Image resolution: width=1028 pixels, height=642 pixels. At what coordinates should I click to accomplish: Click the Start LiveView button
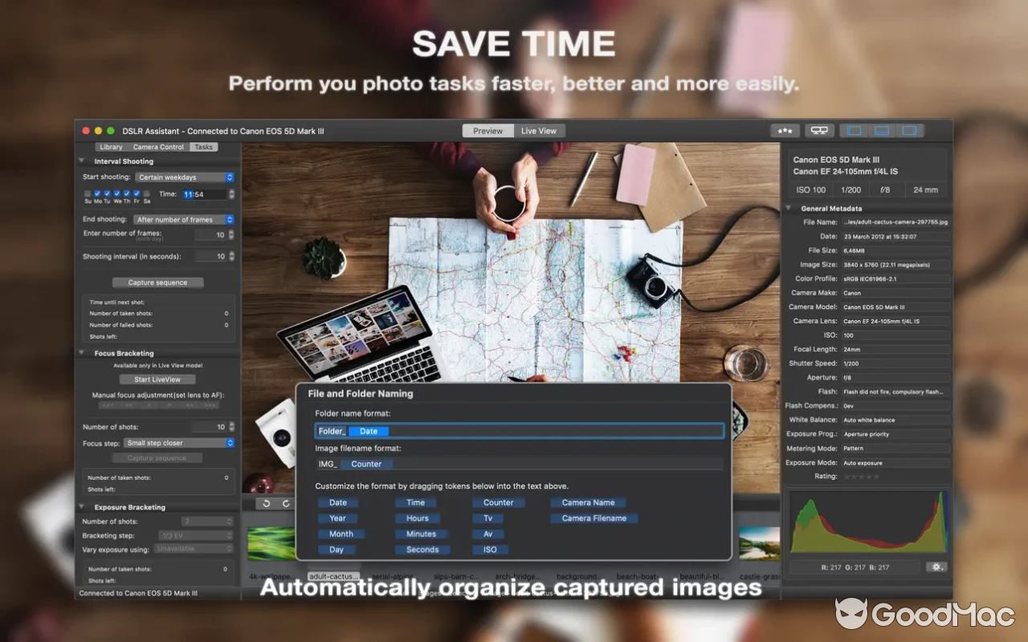click(157, 379)
